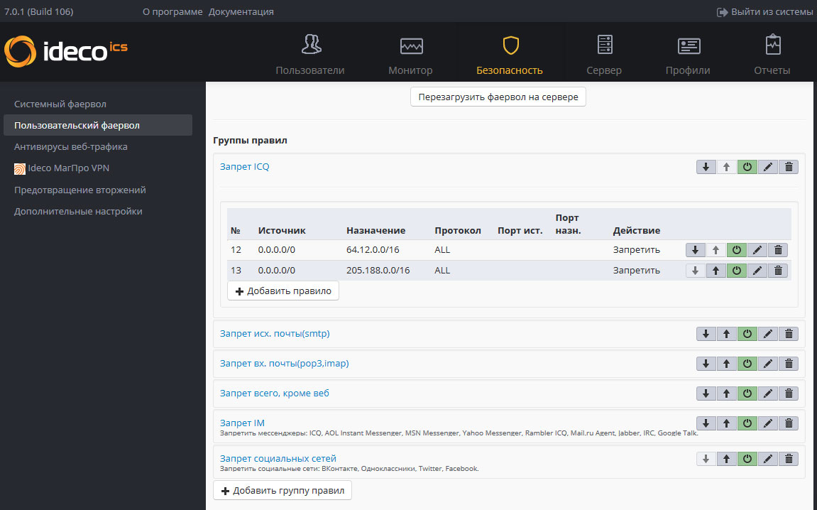The height and width of the screenshot is (510, 817).
Task: Delete rule 12
Action: pos(778,250)
